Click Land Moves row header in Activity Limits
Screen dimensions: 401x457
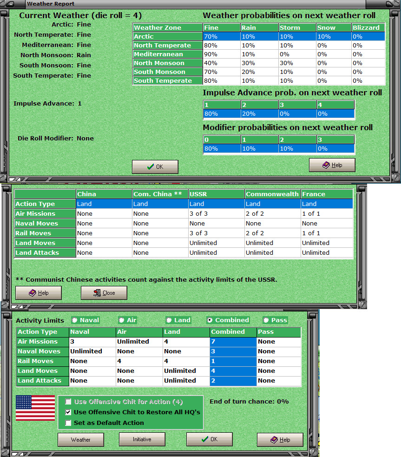point(43,371)
